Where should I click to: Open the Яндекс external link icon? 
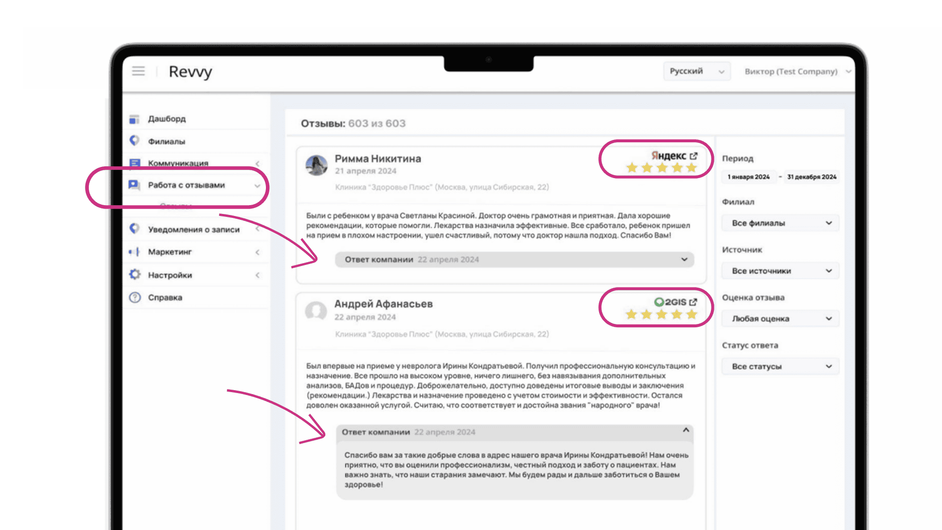(x=693, y=156)
